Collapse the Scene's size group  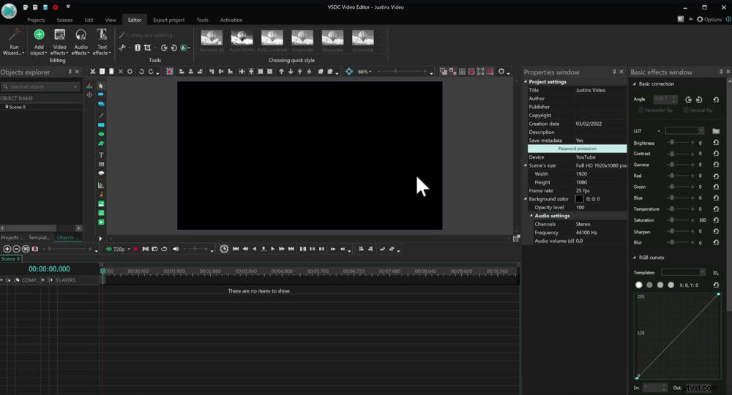point(525,165)
